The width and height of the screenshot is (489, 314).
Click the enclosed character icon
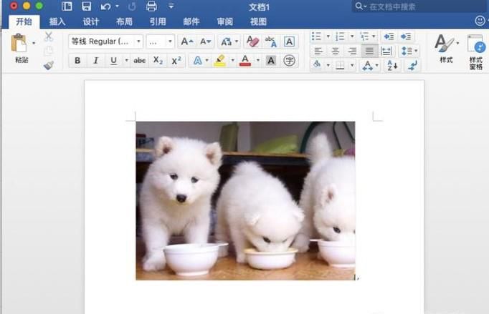coord(289,60)
